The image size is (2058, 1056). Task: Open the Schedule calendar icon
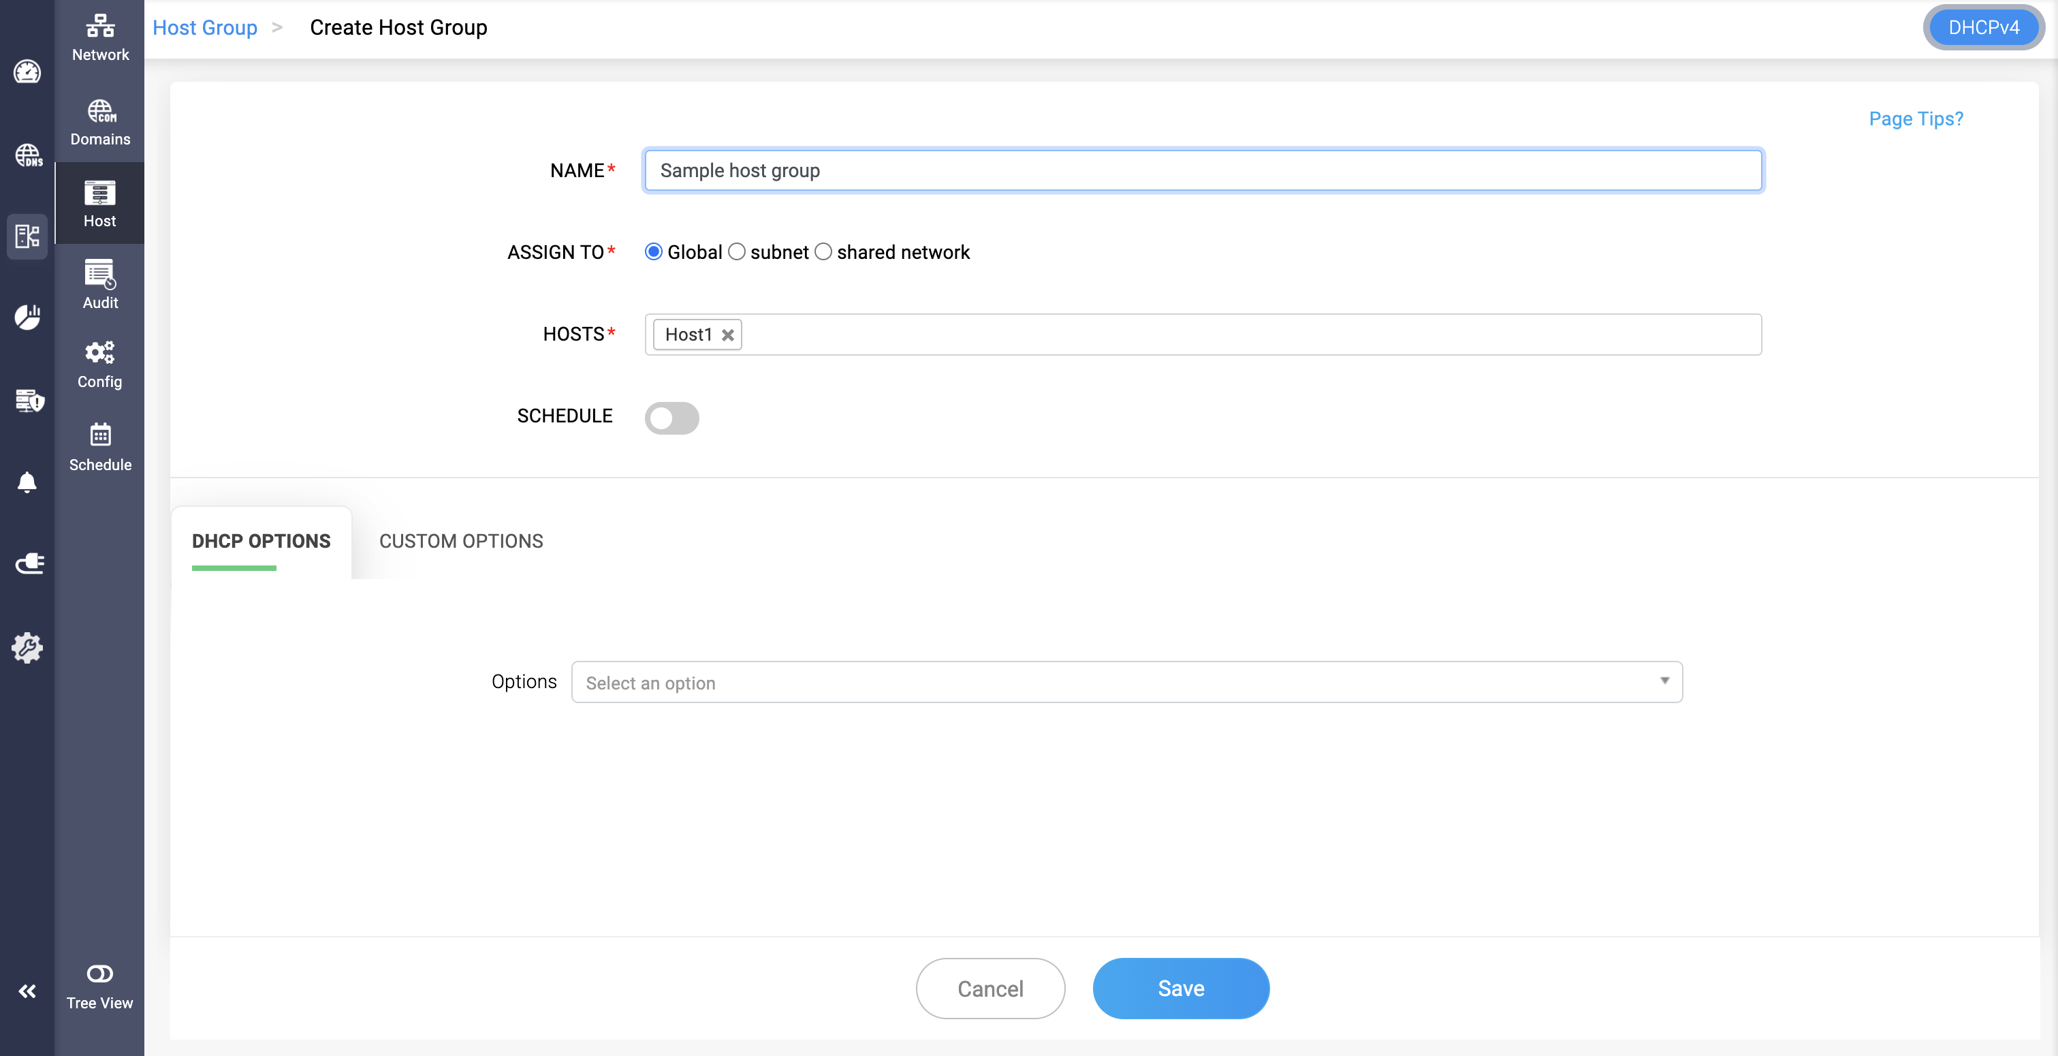coord(100,435)
